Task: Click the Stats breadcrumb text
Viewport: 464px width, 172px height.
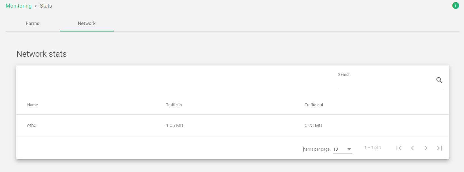Action: point(46,6)
